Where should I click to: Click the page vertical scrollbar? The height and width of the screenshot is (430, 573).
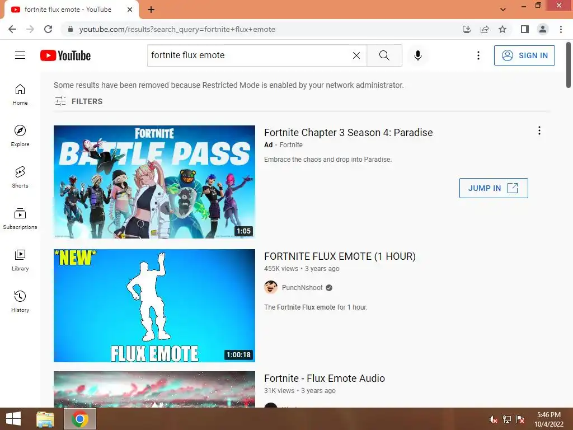coord(569,65)
